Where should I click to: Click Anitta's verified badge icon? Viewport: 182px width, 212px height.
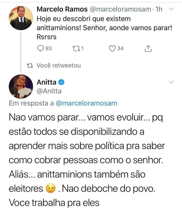pyautogui.click(x=61, y=82)
